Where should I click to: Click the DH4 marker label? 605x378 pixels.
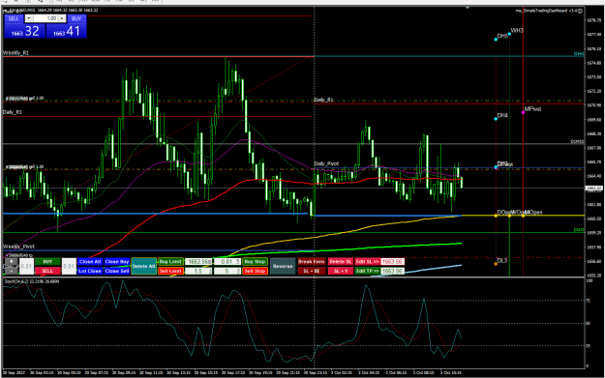(x=502, y=115)
